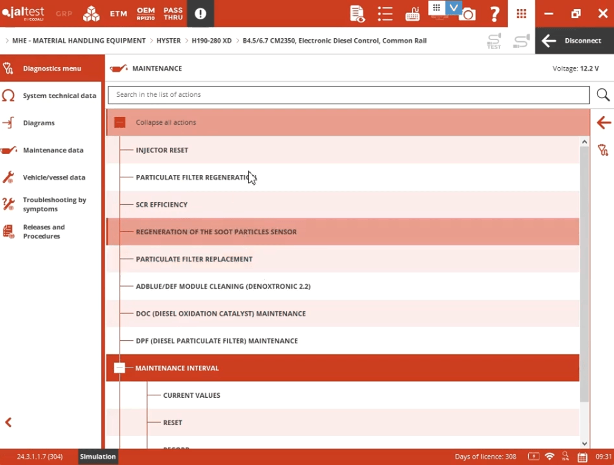The height and width of the screenshot is (465, 614).
Task: Click HYSTER in the breadcrumb
Action: [169, 41]
